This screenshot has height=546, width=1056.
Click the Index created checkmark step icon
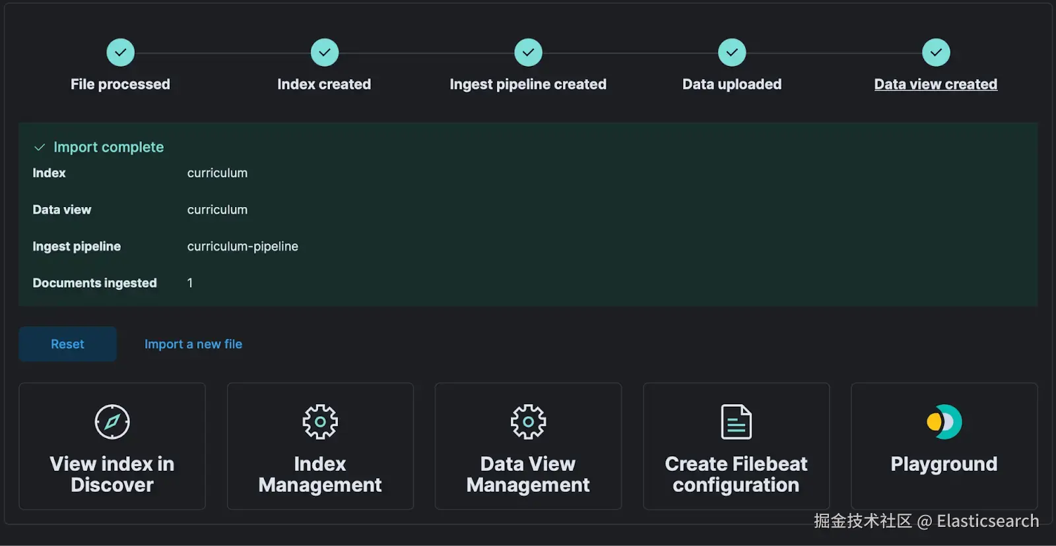(324, 53)
